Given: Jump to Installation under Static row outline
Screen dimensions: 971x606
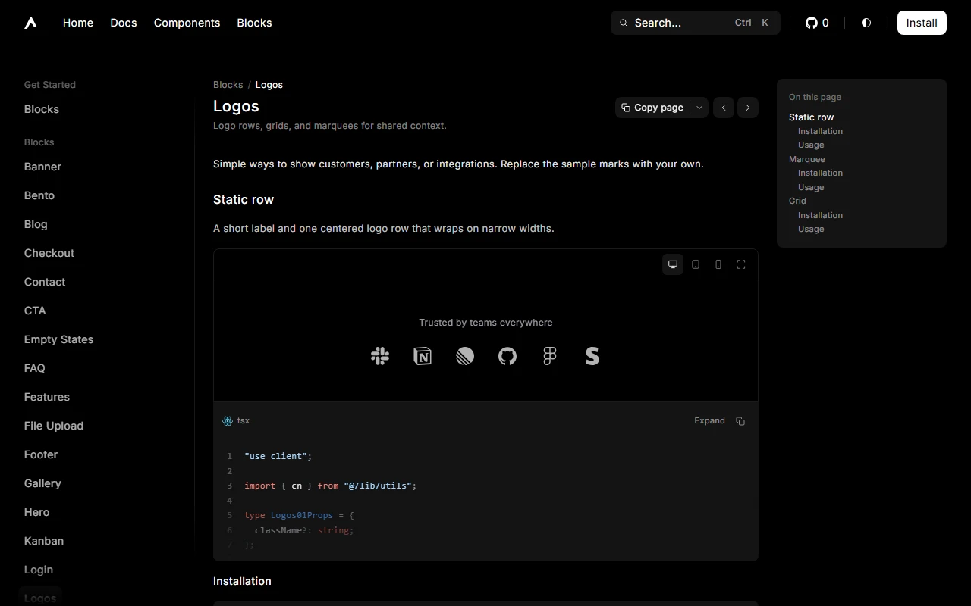Looking at the screenshot, I should pos(820,131).
